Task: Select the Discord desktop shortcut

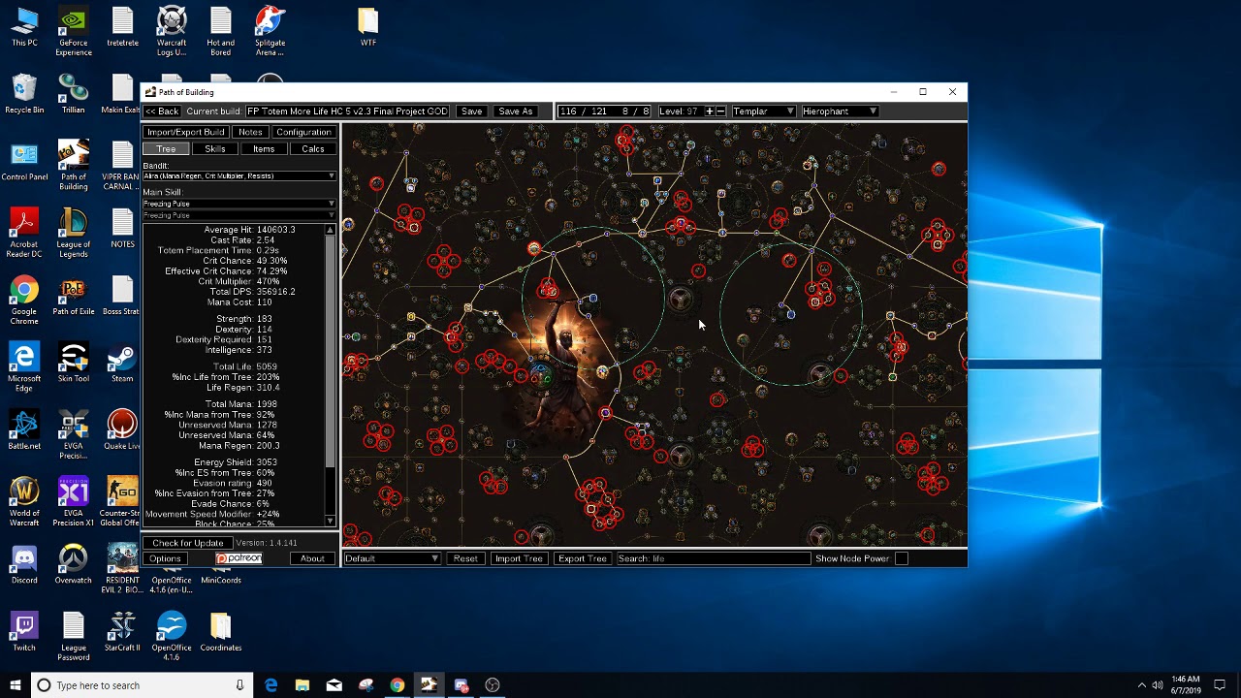Action: pos(24,564)
